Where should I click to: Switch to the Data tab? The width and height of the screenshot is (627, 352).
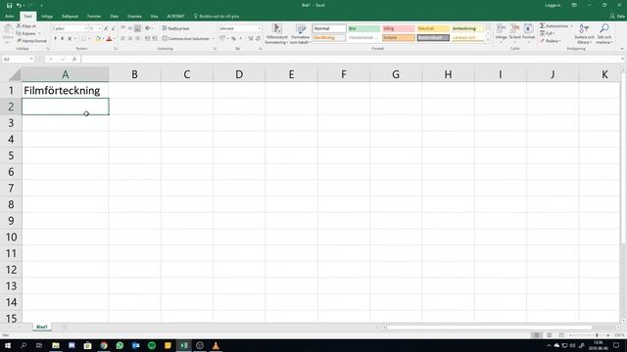pyautogui.click(x=115, y=17)
